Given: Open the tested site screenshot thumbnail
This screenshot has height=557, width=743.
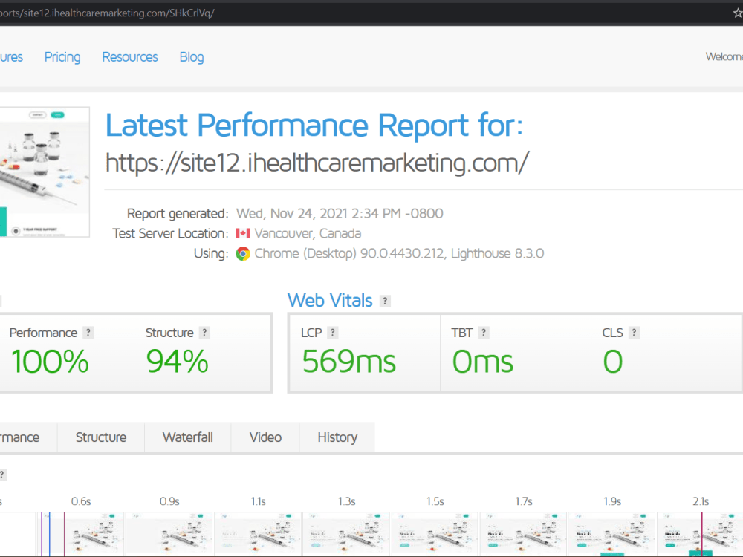Looking at the screenshot, I should point(45,172).
